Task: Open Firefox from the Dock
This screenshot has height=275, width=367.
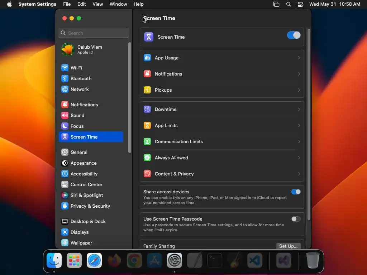Action: [x=114, y=260]
